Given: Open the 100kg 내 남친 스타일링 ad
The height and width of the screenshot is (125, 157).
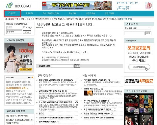Looking at the screenshot, I should 19,58.
